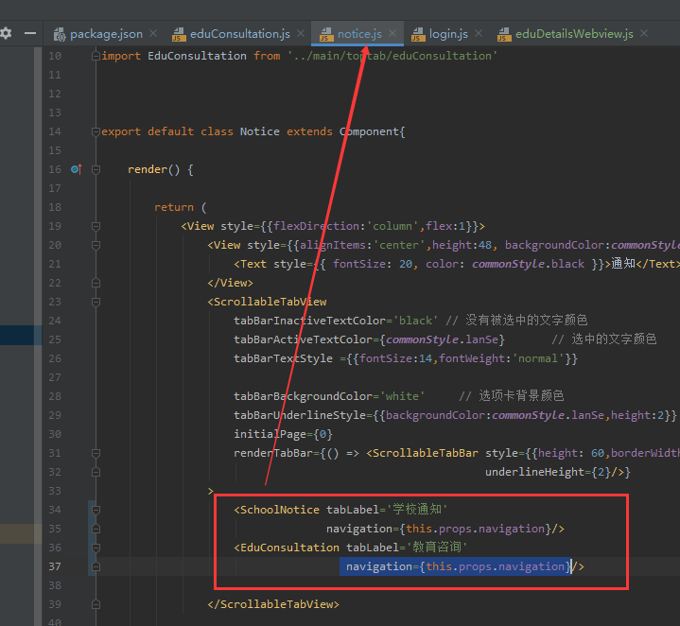
Task: Close the package.json tab
Action: pyautogui.click(x=153, y=33)
